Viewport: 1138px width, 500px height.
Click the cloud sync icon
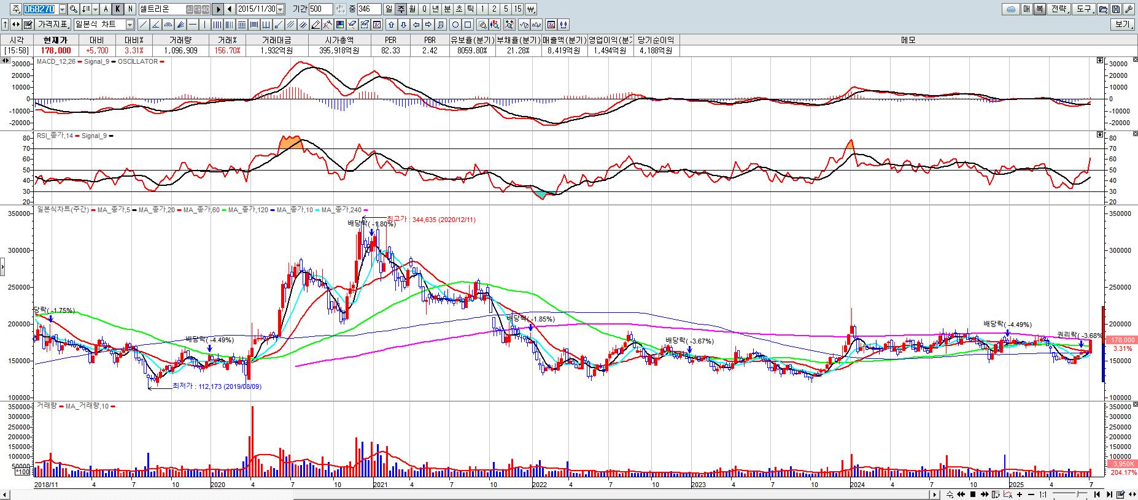(x=1010, y=9)
